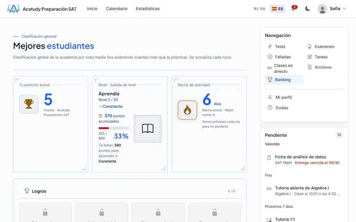The width and height of the screenshot is (356, 222).
Task: Switch language to EN
Action: tap(260, 9)
